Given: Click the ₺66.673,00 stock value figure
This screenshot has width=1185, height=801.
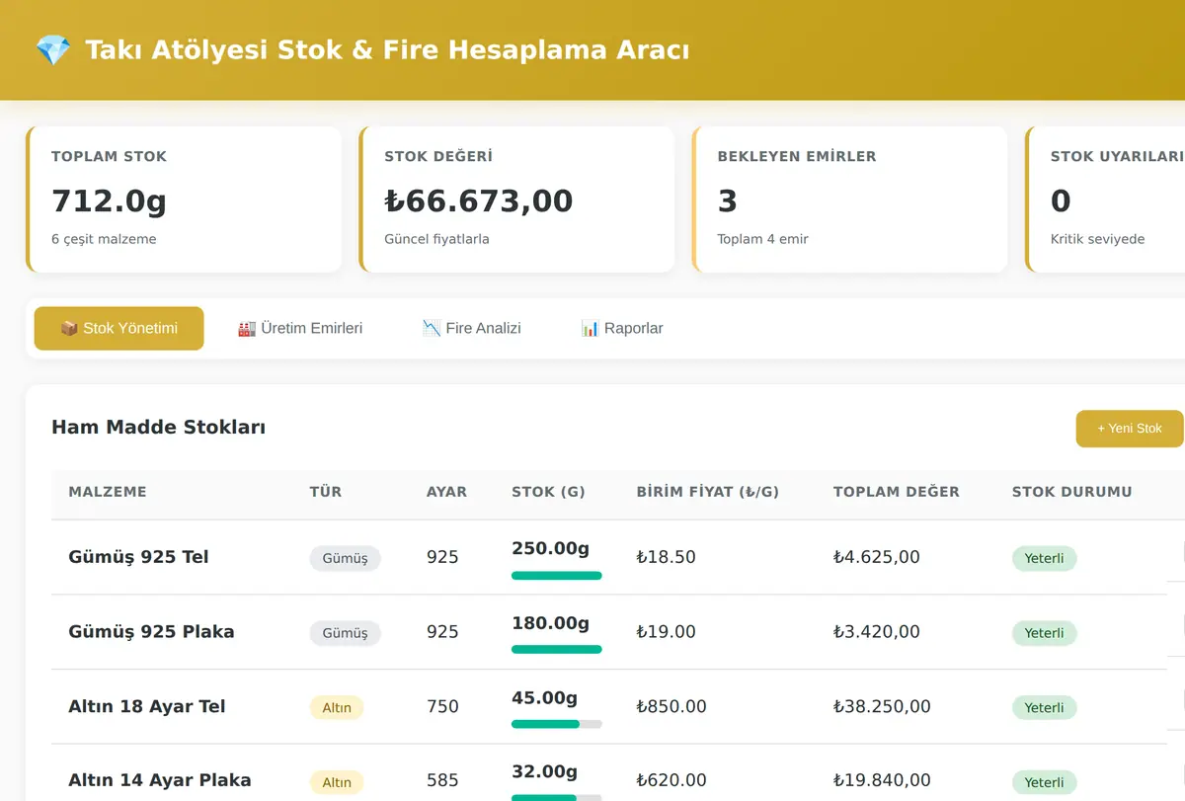Looking at the screenshot, I should (479, 200).
